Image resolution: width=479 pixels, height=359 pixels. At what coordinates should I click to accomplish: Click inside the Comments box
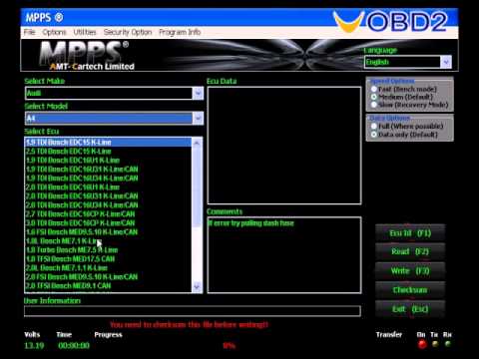click(x=284, y=255)
